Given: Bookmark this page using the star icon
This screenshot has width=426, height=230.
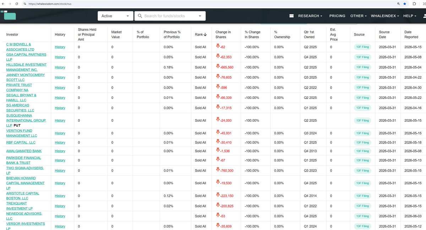Looking at the screenshot, I should click(405, 4).
